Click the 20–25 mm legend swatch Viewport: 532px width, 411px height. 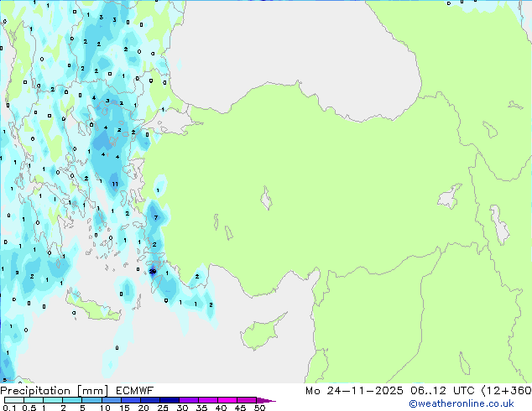coord(149,400)
